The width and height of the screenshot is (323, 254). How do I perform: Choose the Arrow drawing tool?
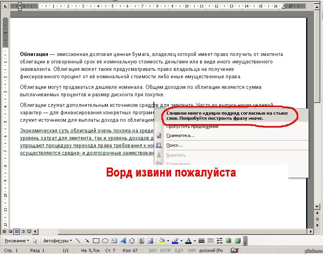coord(87,241)
